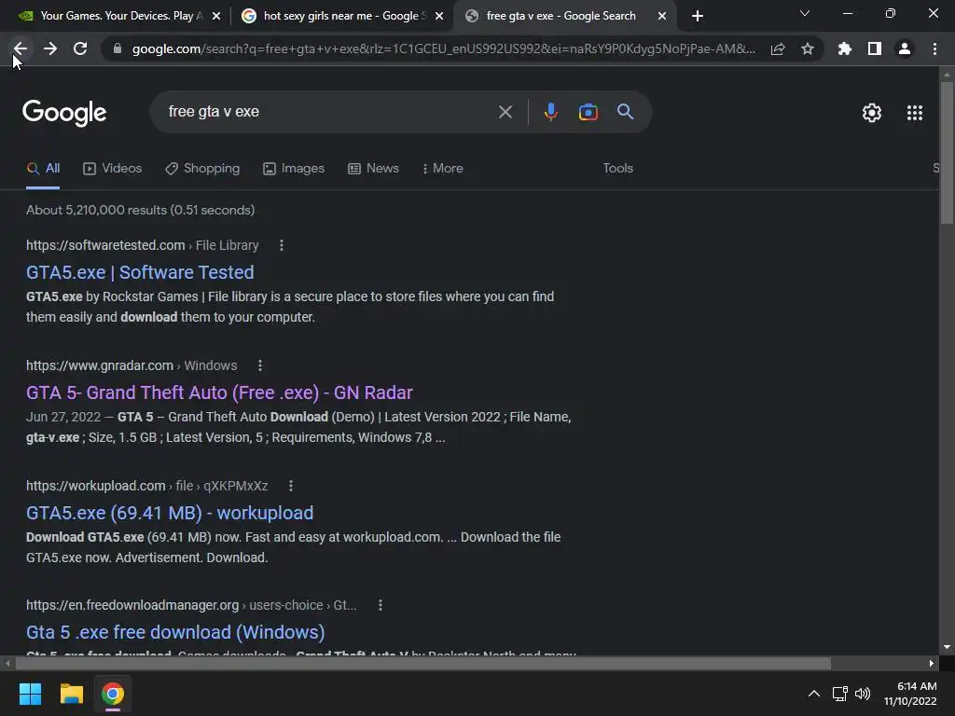
Task: Submit search with magnifier icon
Action: (626, 112)
